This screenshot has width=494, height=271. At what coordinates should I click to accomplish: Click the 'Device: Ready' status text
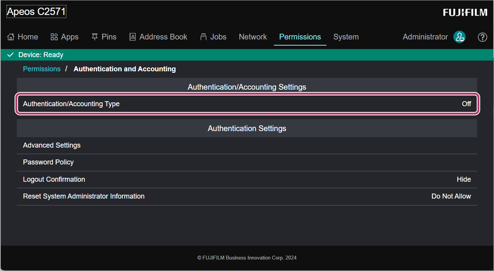coord(41,55)
